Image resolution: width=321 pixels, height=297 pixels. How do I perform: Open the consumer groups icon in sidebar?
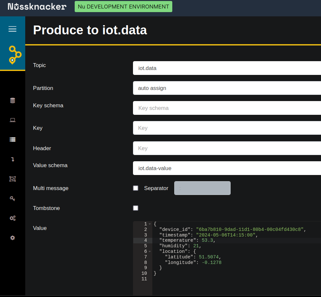[x=12, y=179]
